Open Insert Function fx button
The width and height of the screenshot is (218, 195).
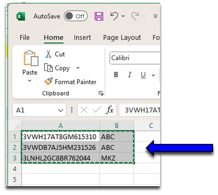(110, 110)
